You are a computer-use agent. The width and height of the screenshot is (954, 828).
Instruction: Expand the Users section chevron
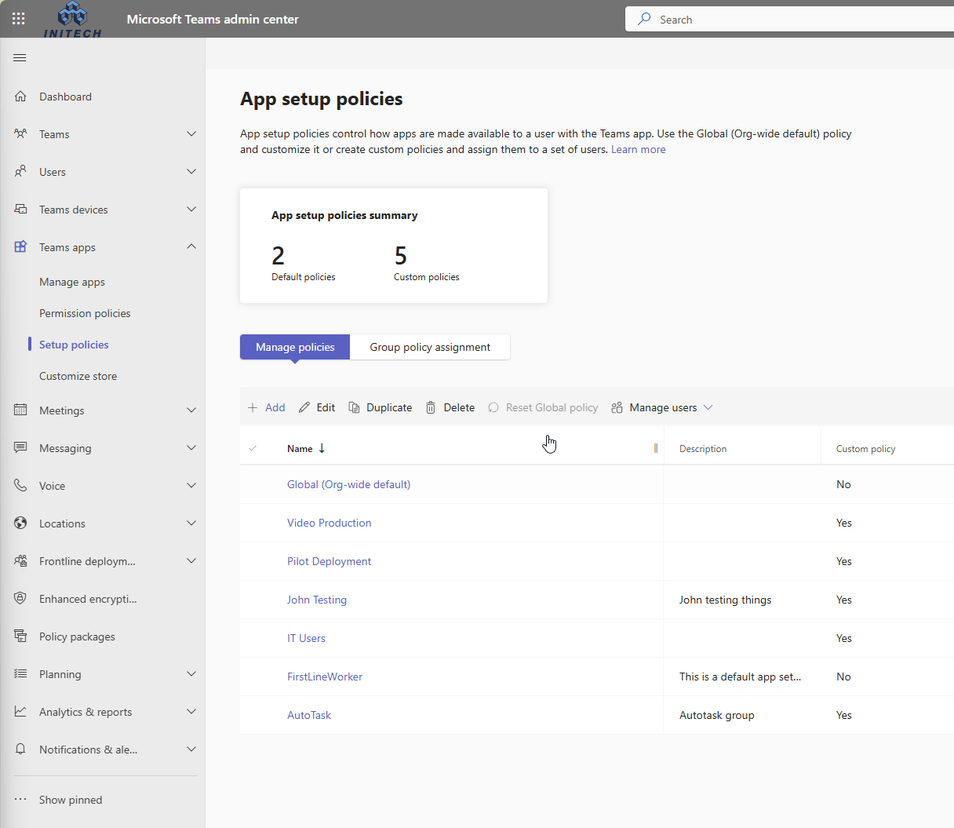click(x=191, y=172)
